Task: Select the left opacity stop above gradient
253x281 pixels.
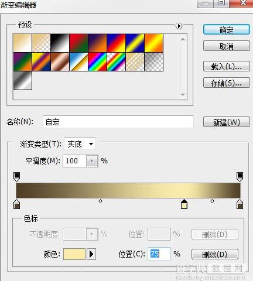Action: pos(16,177)
